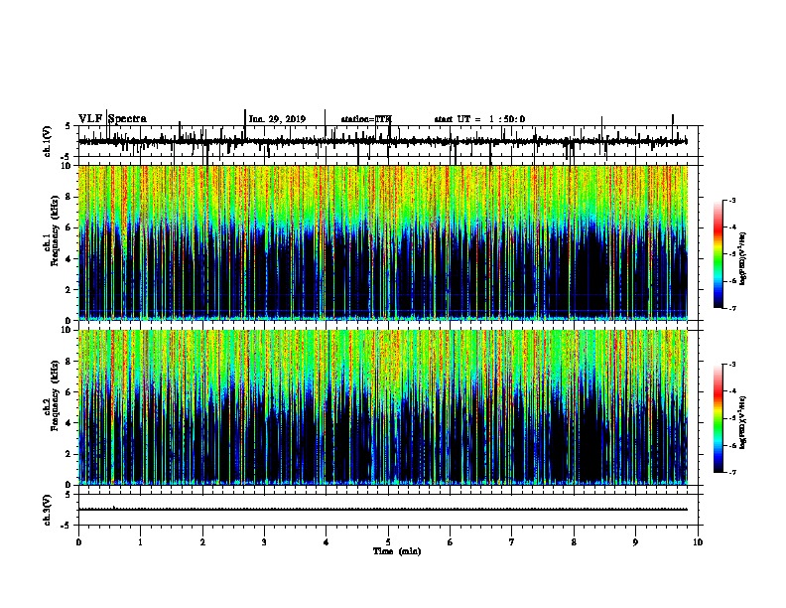
Task: Click time axis tick label '5'
Action: click(x=388, y=542)
